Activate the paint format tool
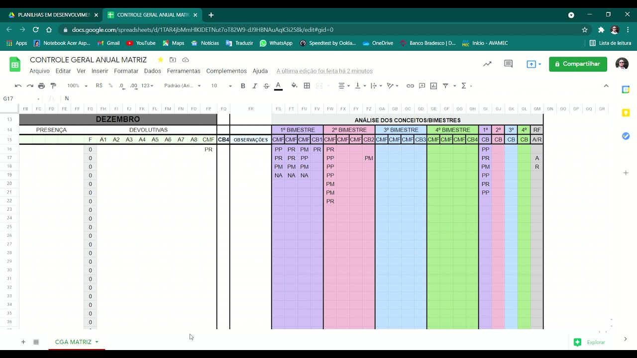Image resolution: width=637 pixels, height=358 pixels. [53, 86]
